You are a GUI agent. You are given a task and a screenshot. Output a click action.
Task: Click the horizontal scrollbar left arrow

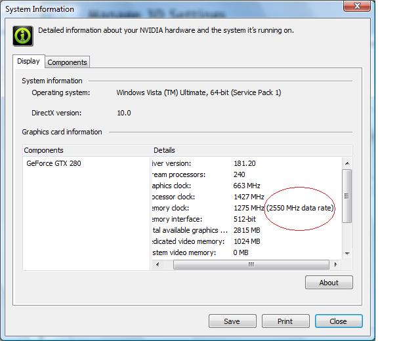point(157,264)
